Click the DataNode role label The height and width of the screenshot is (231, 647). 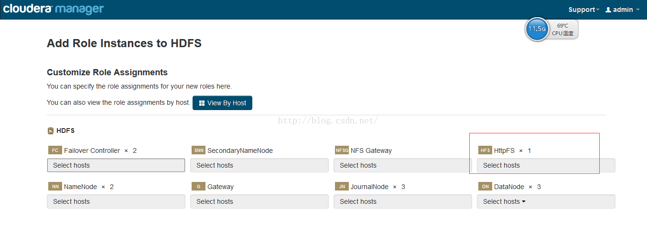509,187
